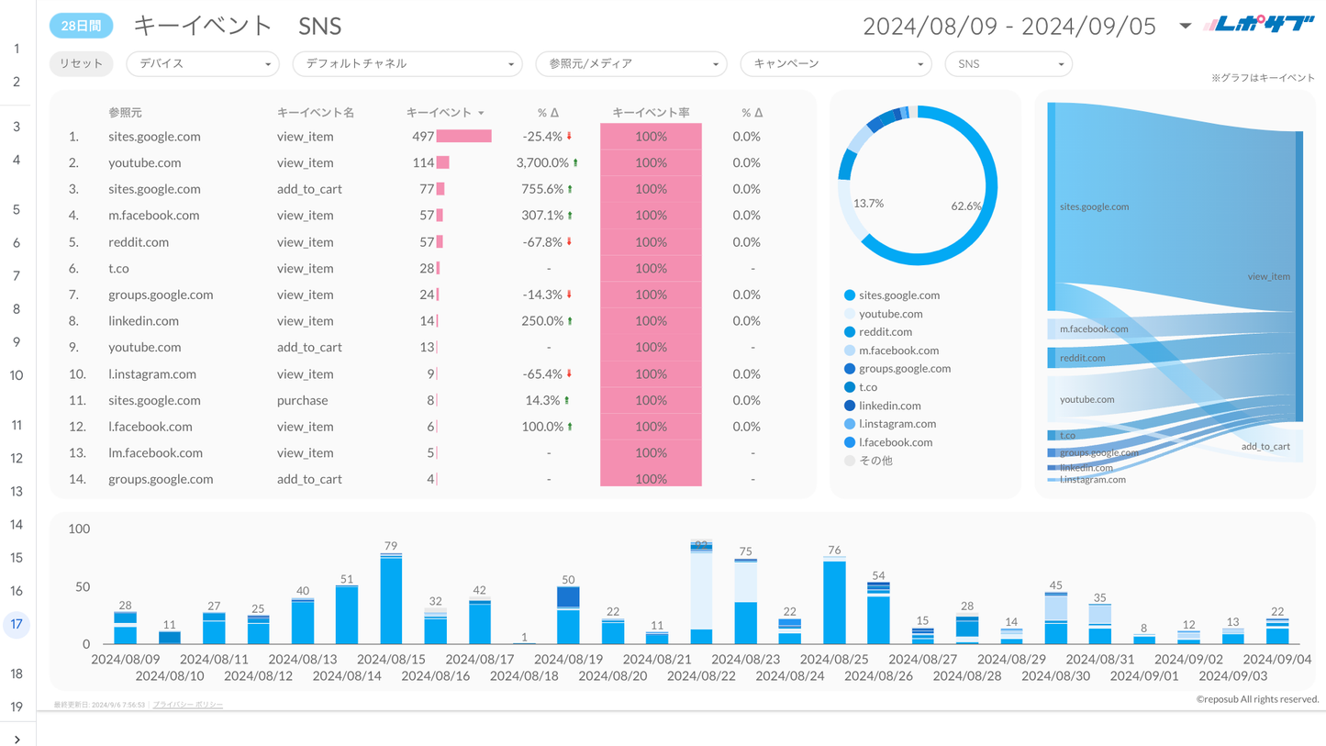The width and height of the screenshot is (1326, 746).
Task: Select page 17 in the sidebar
Action: pos(17,625)
